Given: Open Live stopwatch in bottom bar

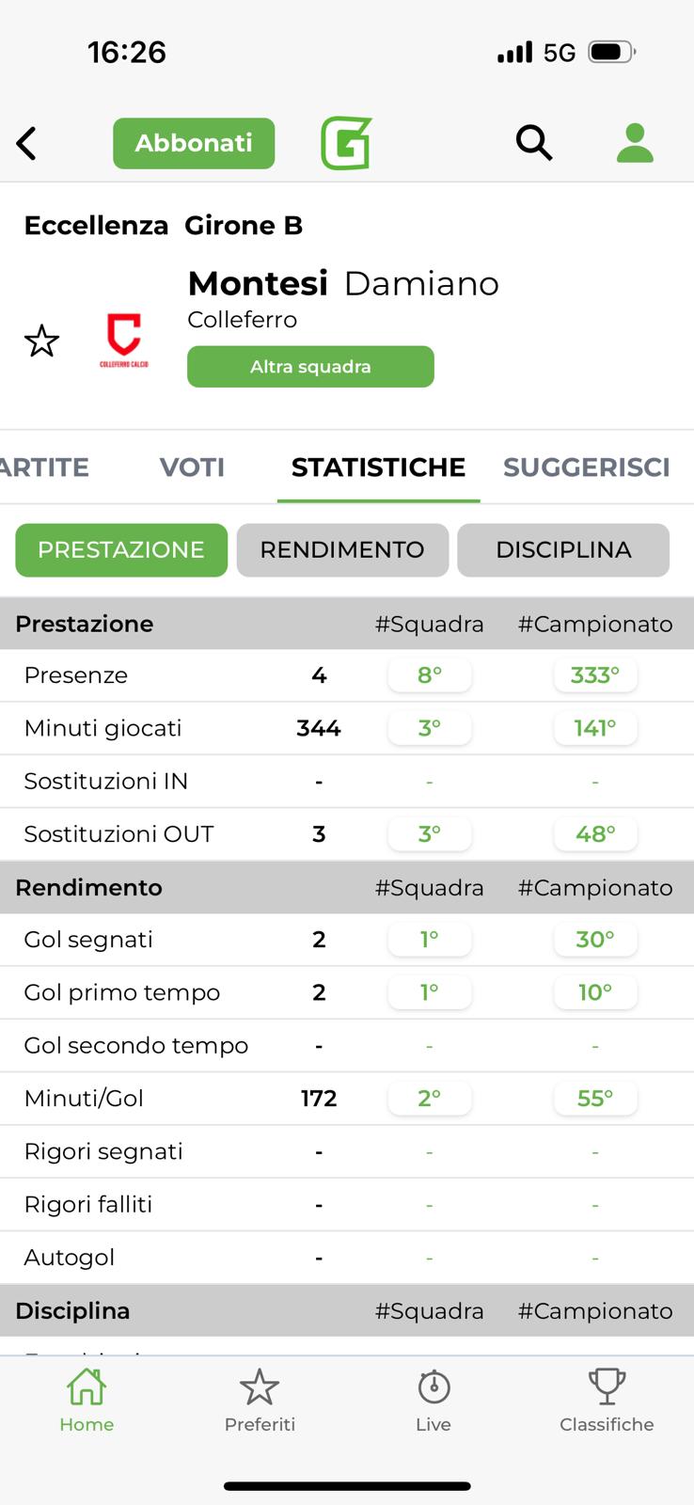Looking at the screenshot, I should click(x=434, y=1400).
